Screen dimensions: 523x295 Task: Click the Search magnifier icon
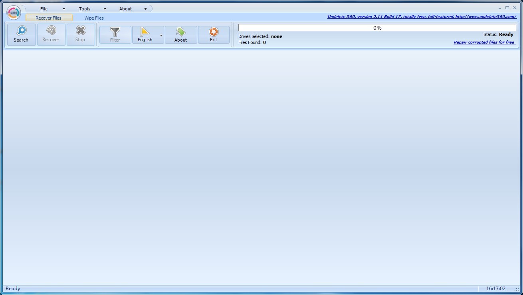click(x=21, y=31)
